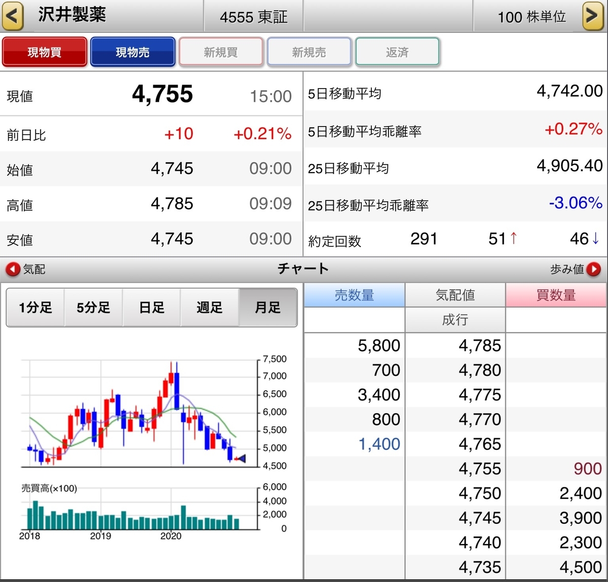This screenshot has width=608, height=582.
Task: Open 気配 view with red left arrow
Action: 13,269
